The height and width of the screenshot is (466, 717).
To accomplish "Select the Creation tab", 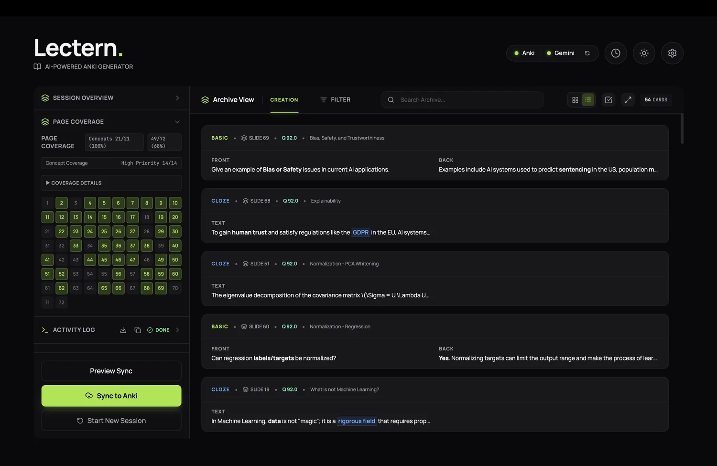I will click(x=284, y=100).
